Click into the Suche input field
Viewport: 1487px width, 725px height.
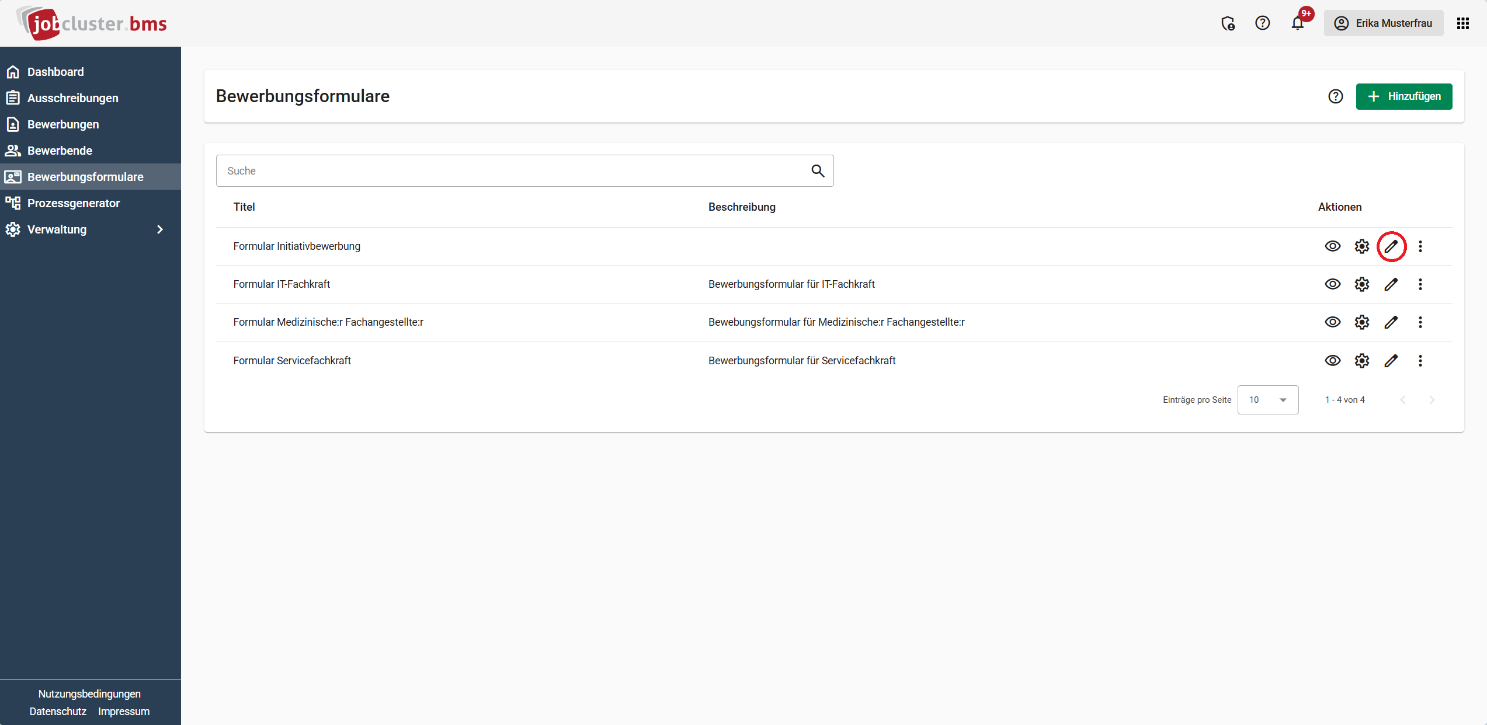(514, 171)
